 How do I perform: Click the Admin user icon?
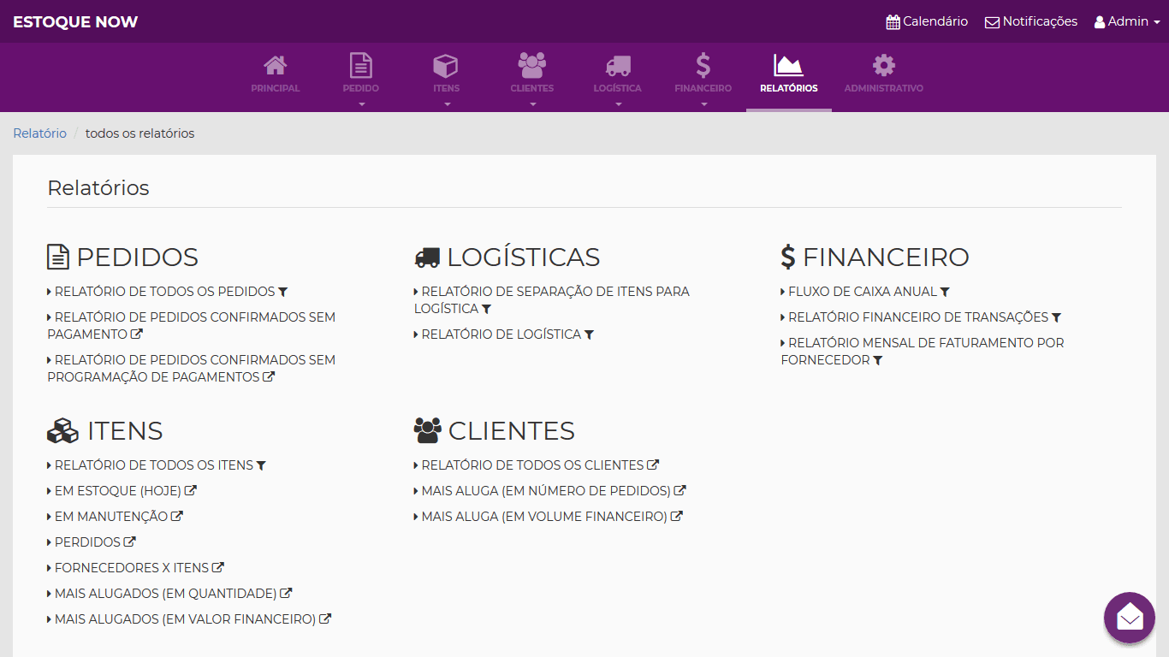coord(1100,22)
